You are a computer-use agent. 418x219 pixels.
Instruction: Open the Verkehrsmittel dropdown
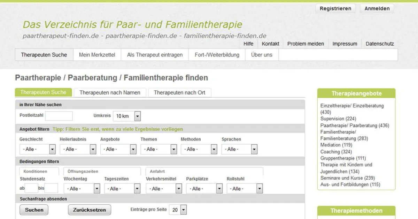164,188
